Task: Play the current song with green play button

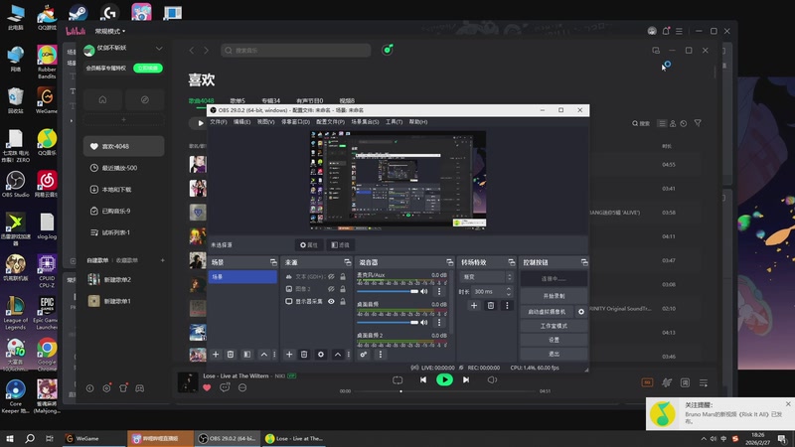Action: 444,379
